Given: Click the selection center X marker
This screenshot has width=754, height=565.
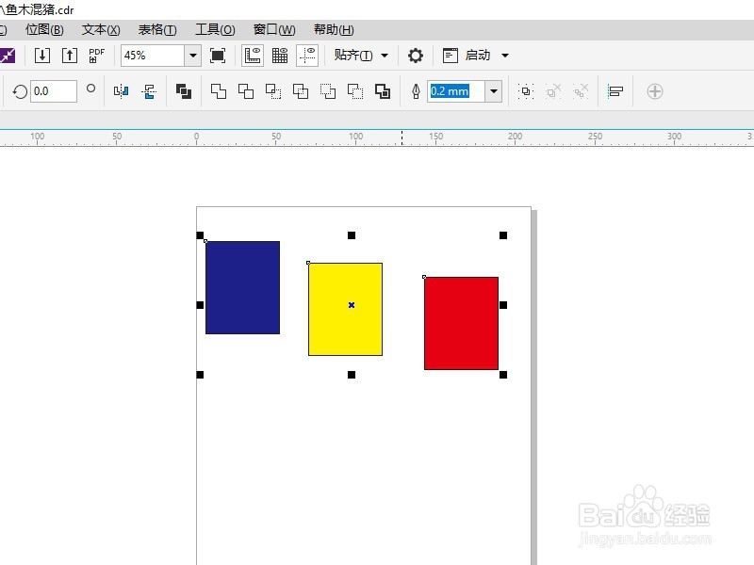Looking at the screenshot, I should click(352, 305).
